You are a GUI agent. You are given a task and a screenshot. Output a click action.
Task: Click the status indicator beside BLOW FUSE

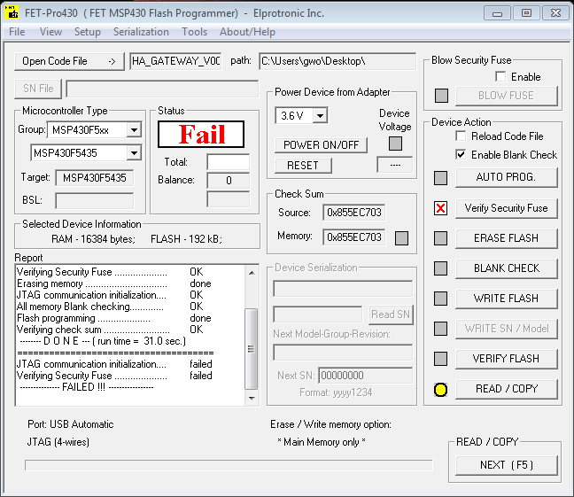pyautogui.click(x=441, y=96)
